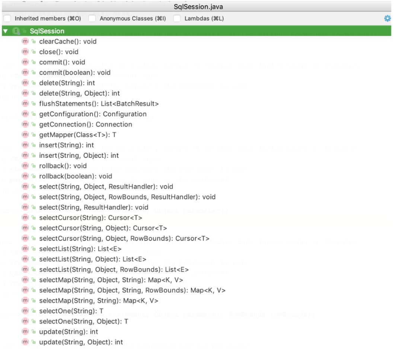Open the gear settings icon

click(387, 18)
